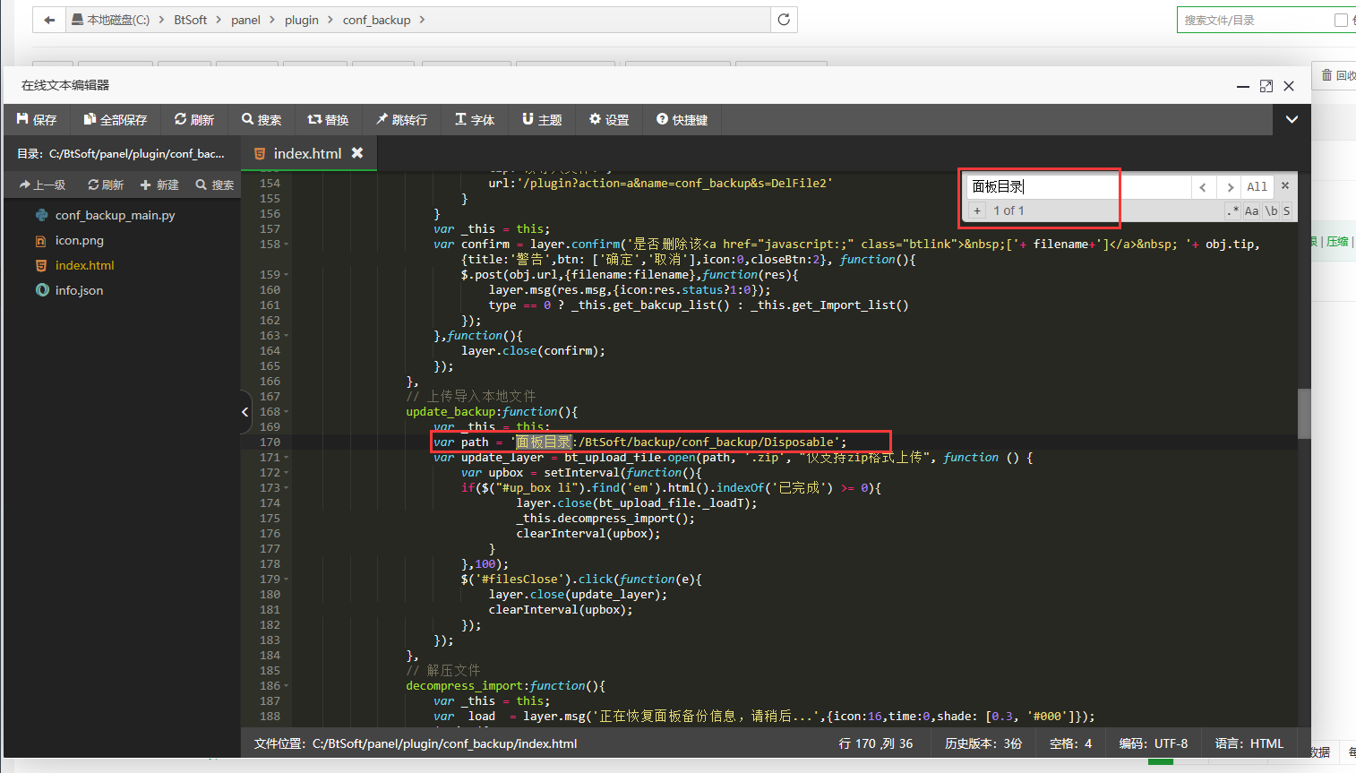1356x773 pixels.
Task: Refresh the file manager path
Action: 784,20
